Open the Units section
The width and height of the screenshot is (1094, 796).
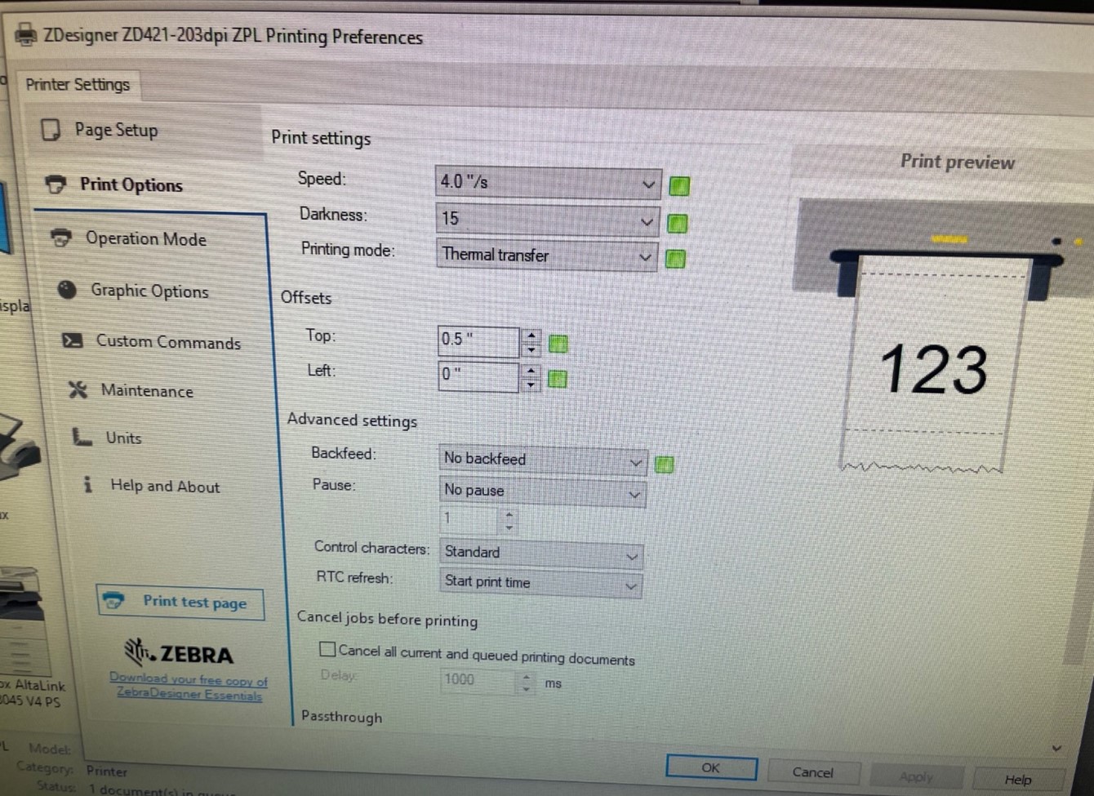coord(123,438)
